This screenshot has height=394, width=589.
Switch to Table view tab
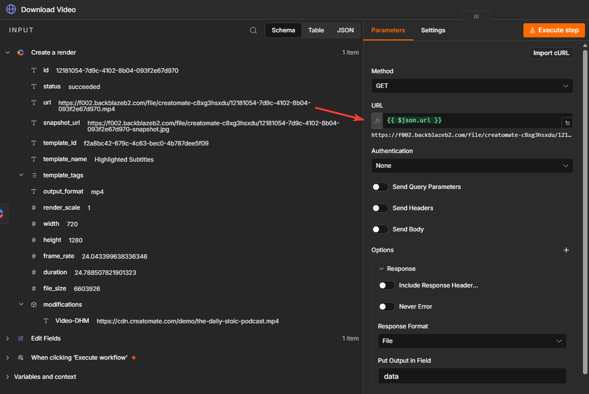[x=316, y=30]
